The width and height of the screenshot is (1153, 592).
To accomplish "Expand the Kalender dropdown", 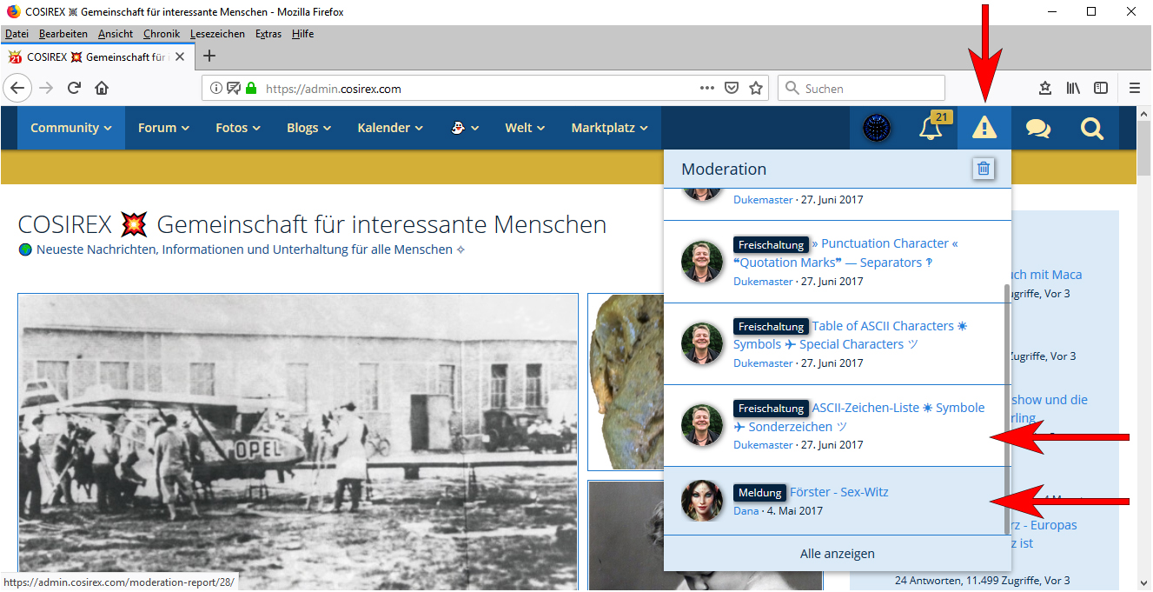I will coord(390,128).
